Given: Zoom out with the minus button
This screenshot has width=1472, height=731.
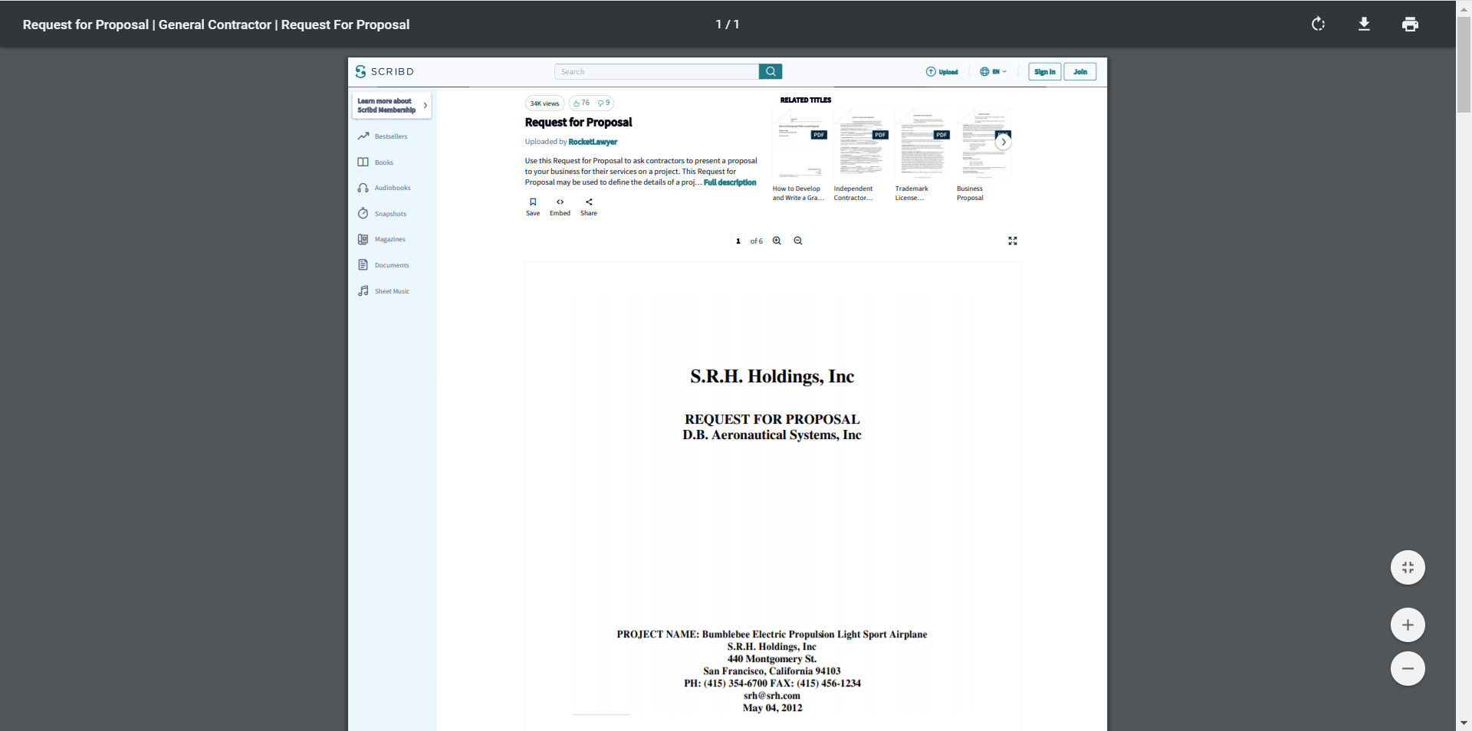Looking at the screenshot, I should coord(1408,669).
